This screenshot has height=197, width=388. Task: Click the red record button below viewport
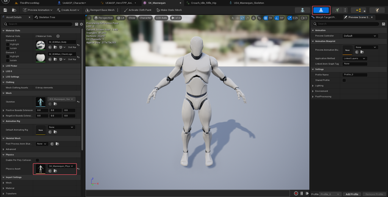click(296, 193)
